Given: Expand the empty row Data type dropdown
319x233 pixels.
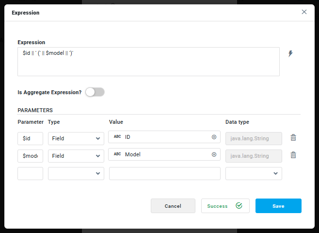Looking at the screenshot, I should (x=254, y=173).
